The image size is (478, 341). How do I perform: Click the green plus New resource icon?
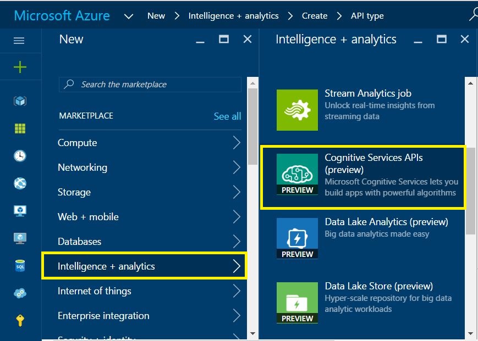20,67
